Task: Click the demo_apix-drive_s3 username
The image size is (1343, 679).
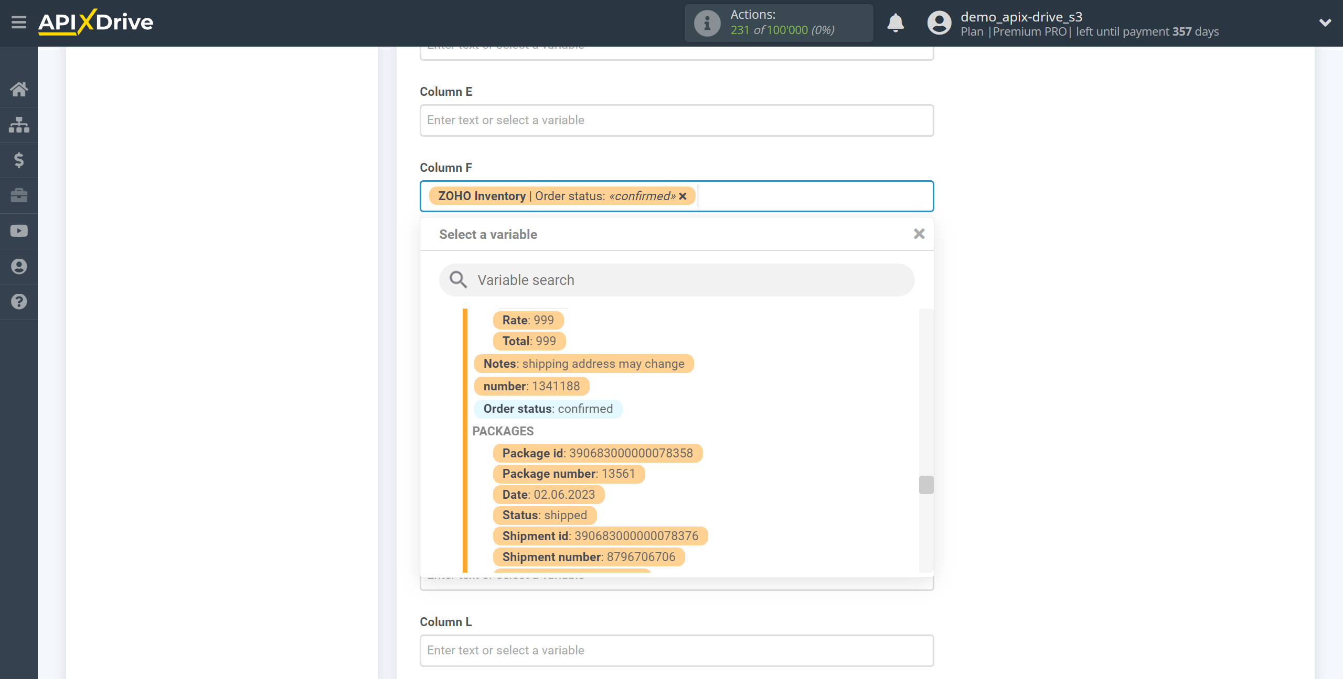Action: coord(1021,17)
